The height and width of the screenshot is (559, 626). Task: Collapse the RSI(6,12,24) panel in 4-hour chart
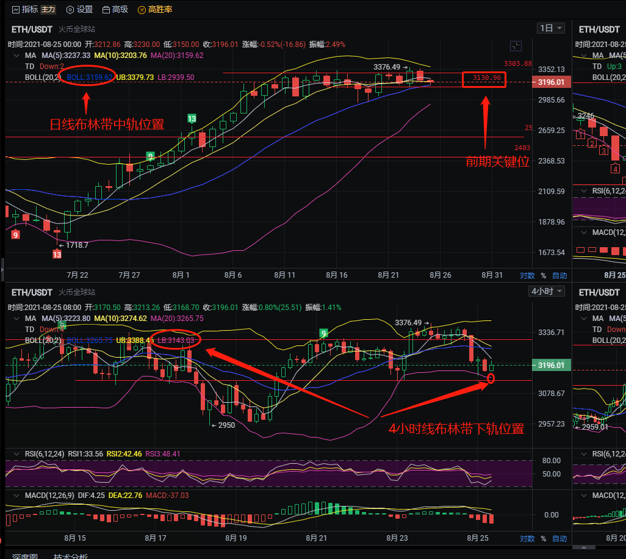(x=16, y=454)
